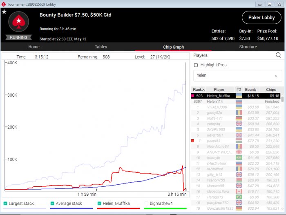
Task: Click the RUNNING status badge
Action: point(19,38)
